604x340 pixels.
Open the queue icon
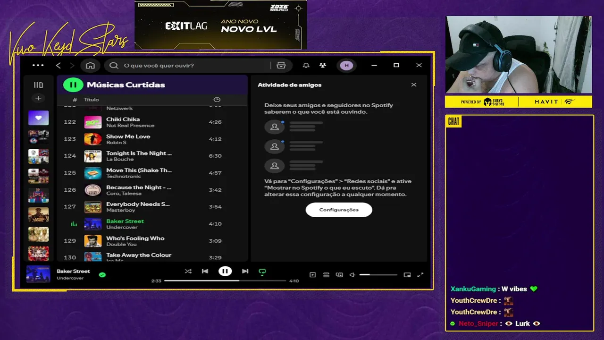pos(326,275)
